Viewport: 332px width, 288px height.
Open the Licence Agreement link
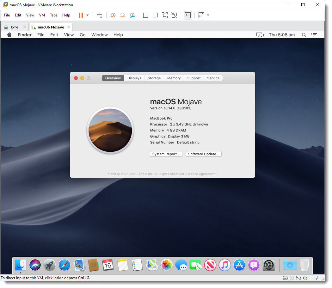(201, 174)
